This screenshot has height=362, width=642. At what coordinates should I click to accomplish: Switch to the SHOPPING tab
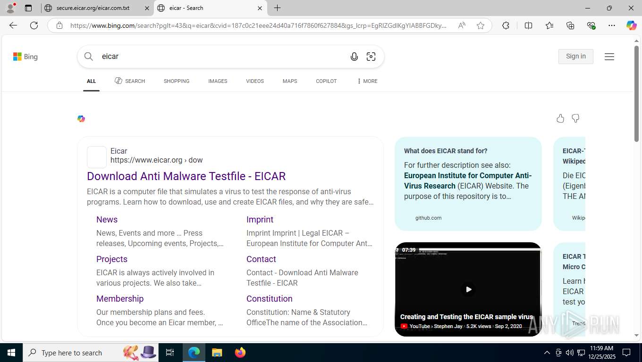point(177,81)
